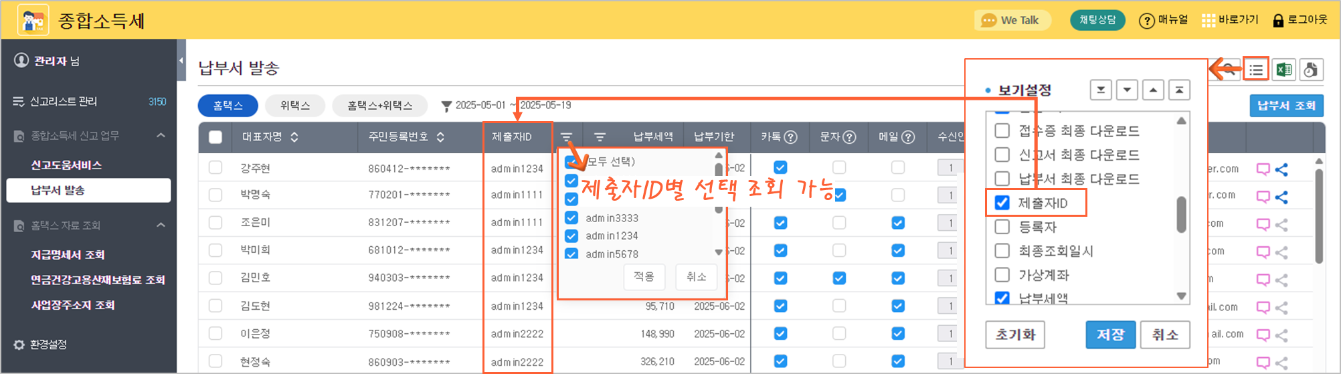
Task: Toggle the select-all checkbox in table header
Action: tap(215, 137)
